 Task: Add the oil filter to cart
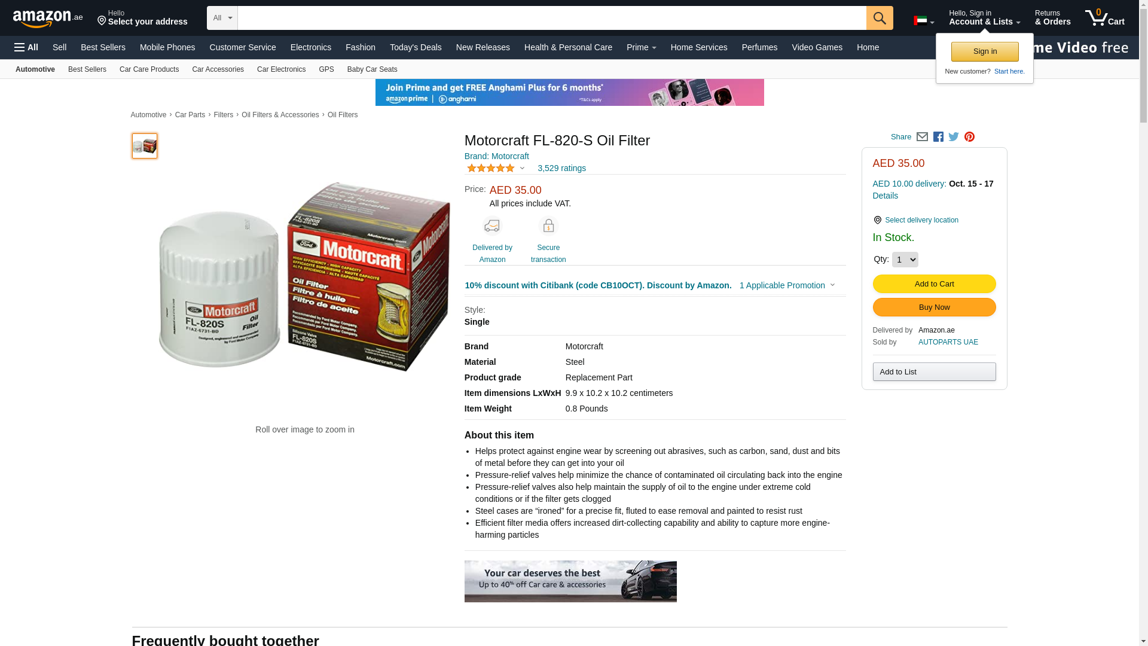(x=934, y=284)
